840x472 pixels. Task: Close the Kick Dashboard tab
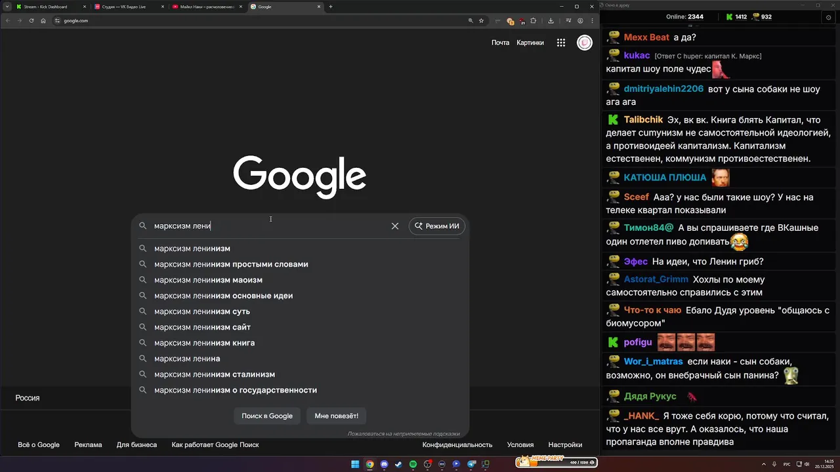pos(84,7)
